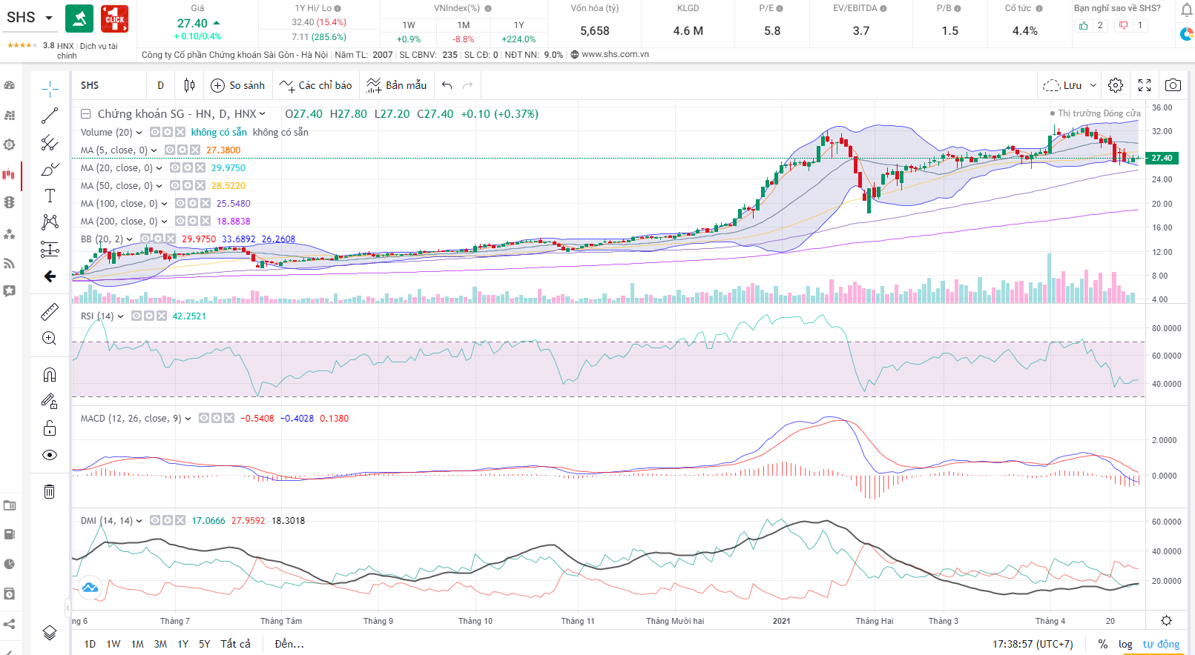Open the Các chỉ báo indicators button

[316, 85]
